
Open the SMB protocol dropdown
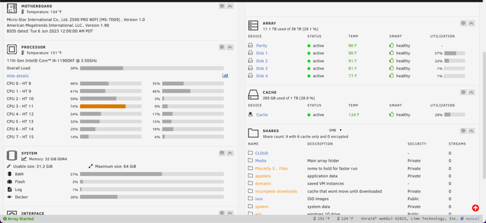pyautogui.click(x=335, y=130)
